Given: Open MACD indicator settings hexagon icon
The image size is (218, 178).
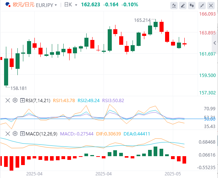Looking at the screenshot, I should tap(15, 134).
